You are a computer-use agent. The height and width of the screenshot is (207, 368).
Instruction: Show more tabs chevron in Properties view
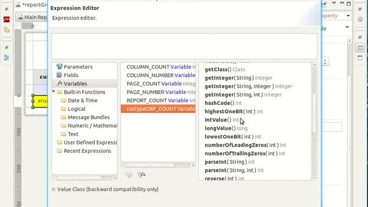point(347,27)
